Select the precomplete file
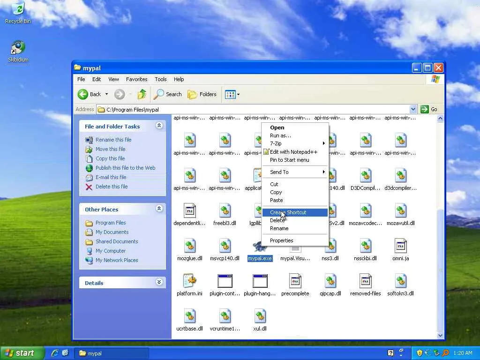The width and height of the screenshot is (480, 360). [x=295, y=285]
